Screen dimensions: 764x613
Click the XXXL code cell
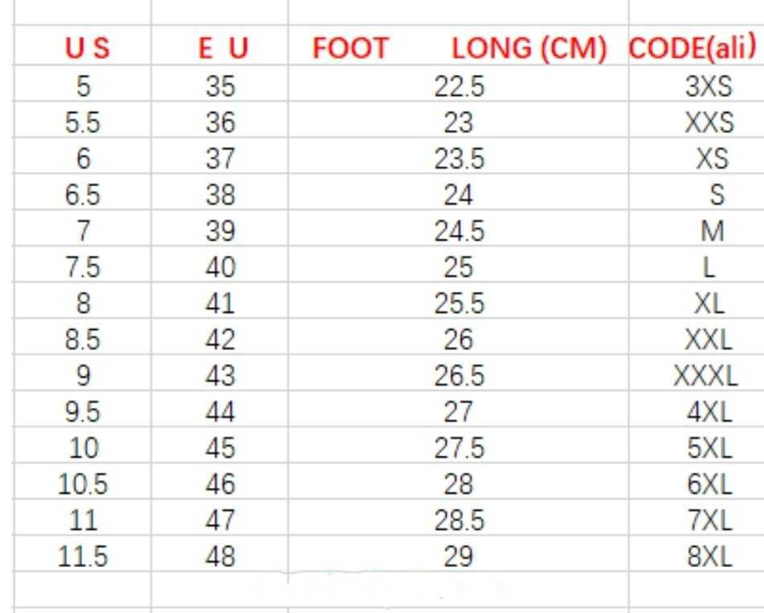pyautogui.click(x=706, y=376)
